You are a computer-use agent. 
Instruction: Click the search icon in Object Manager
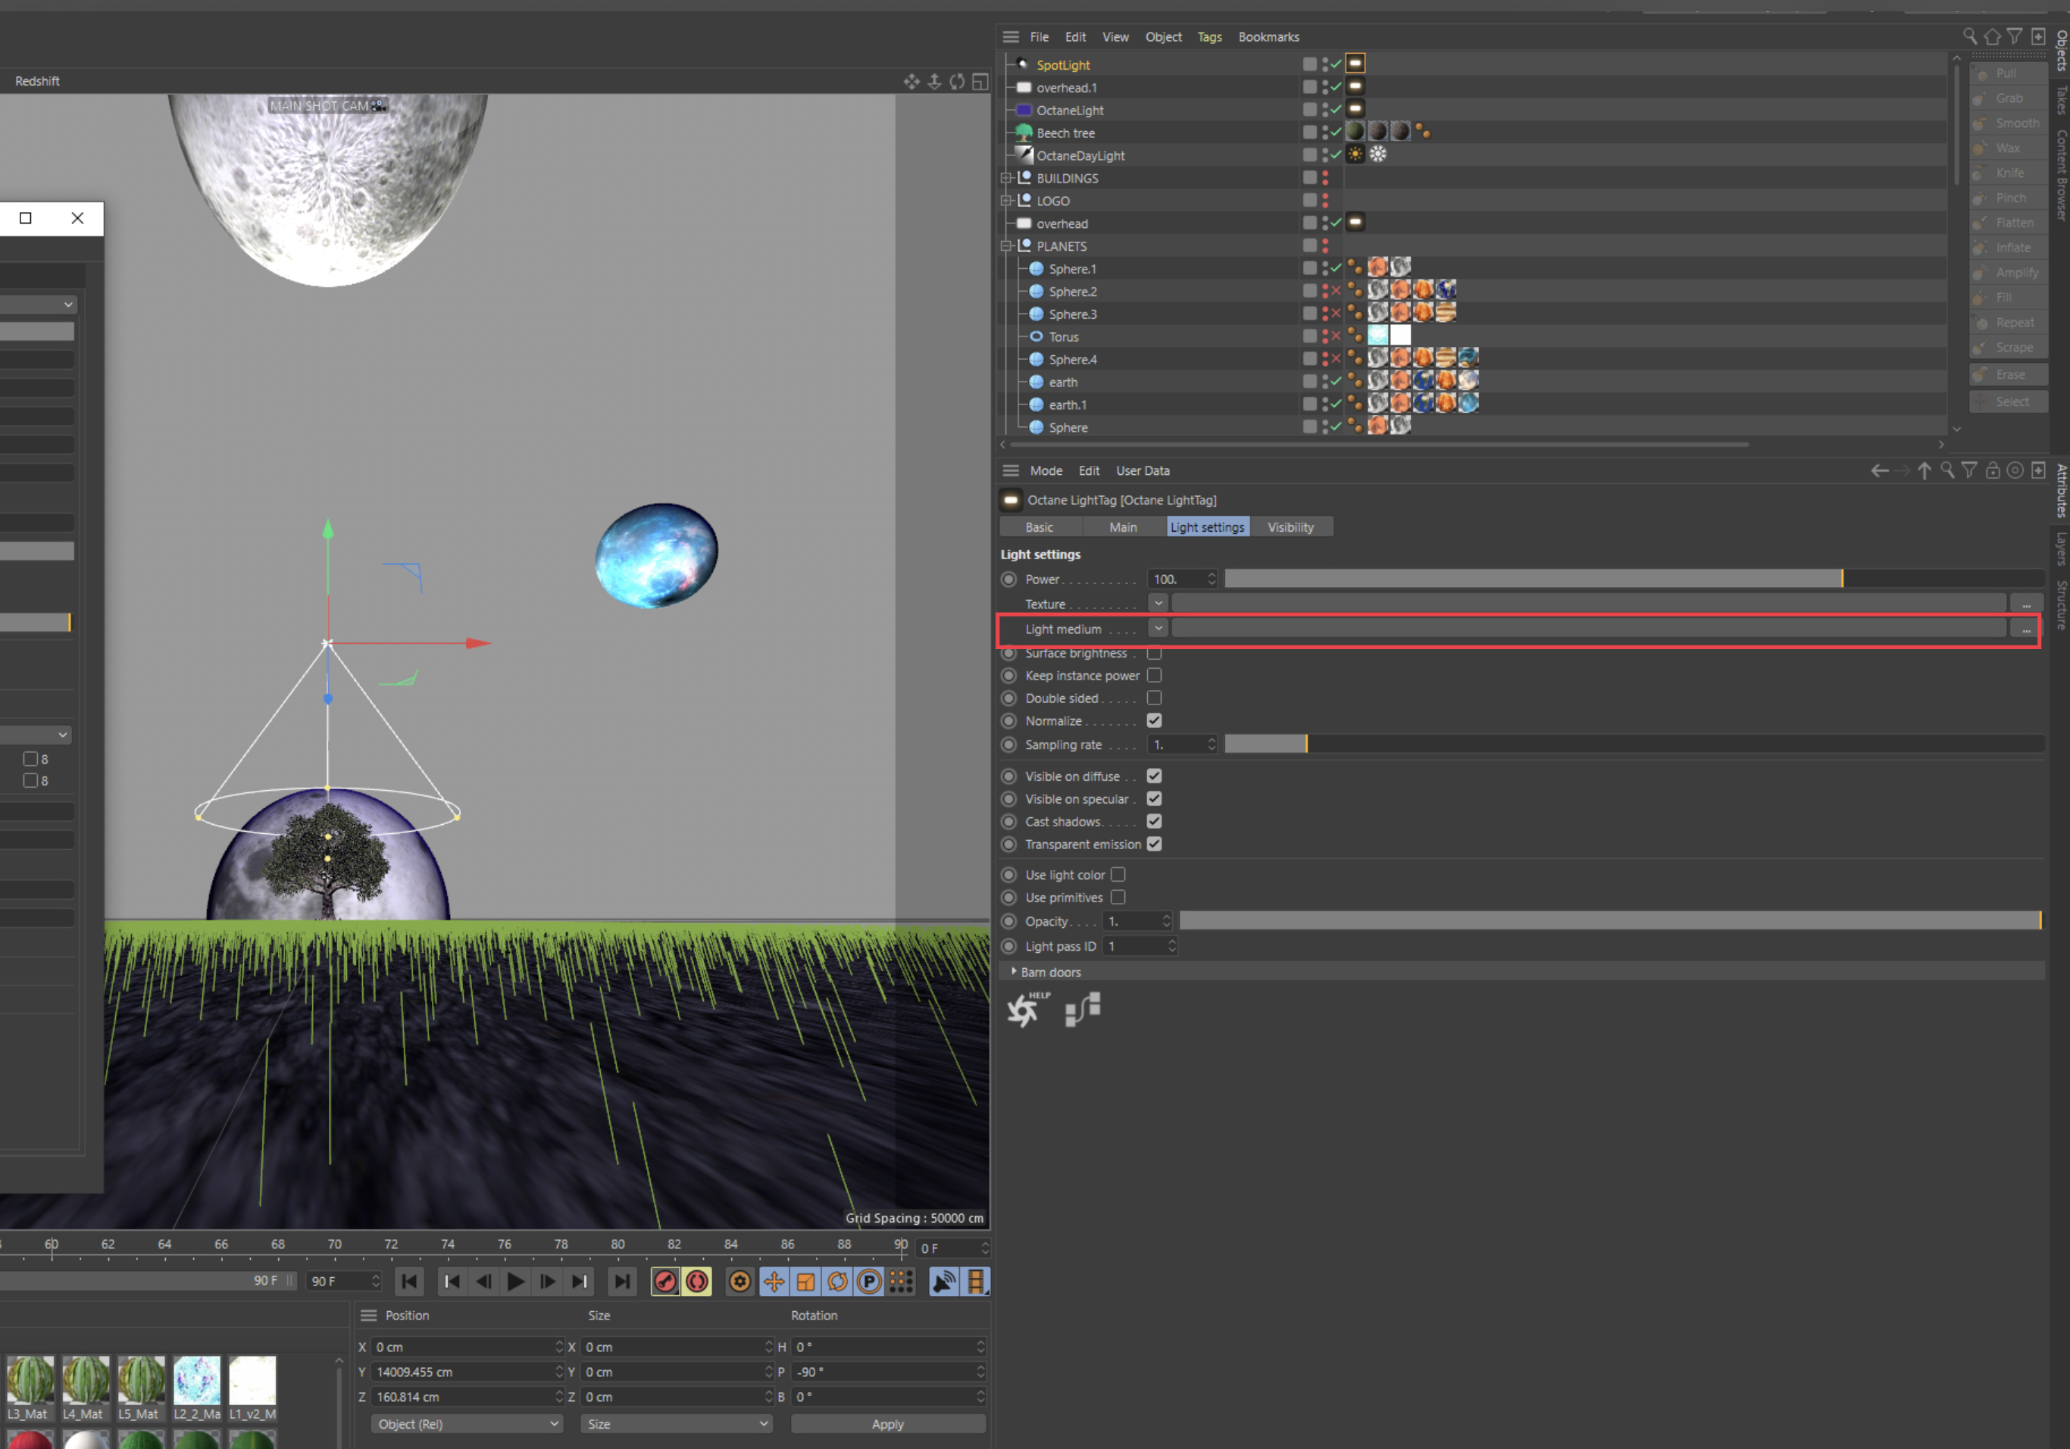[x=1969, y=36]
